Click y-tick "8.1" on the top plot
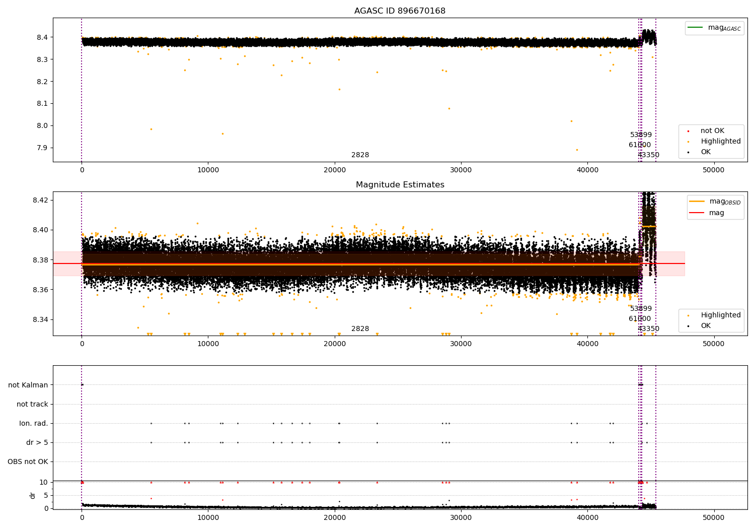 (42, 104)
